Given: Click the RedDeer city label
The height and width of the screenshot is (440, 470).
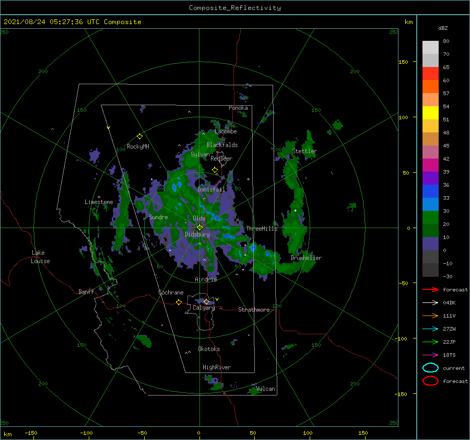Looking at the screenshot, I should click(x=221, y=159).
